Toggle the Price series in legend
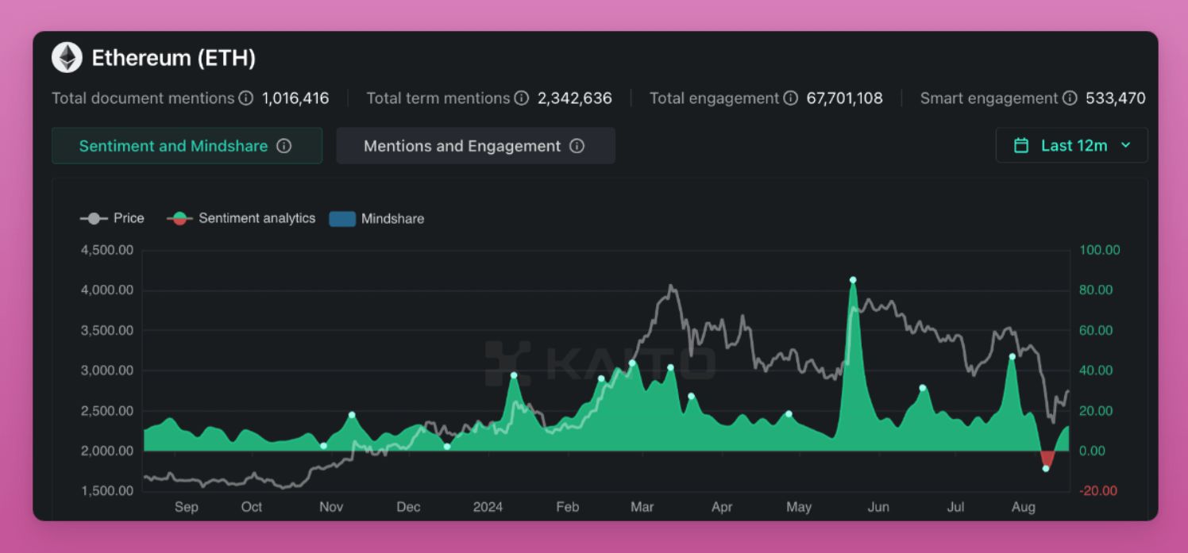The height and width of the screenshot is (553, 1188). coord(112,218)
